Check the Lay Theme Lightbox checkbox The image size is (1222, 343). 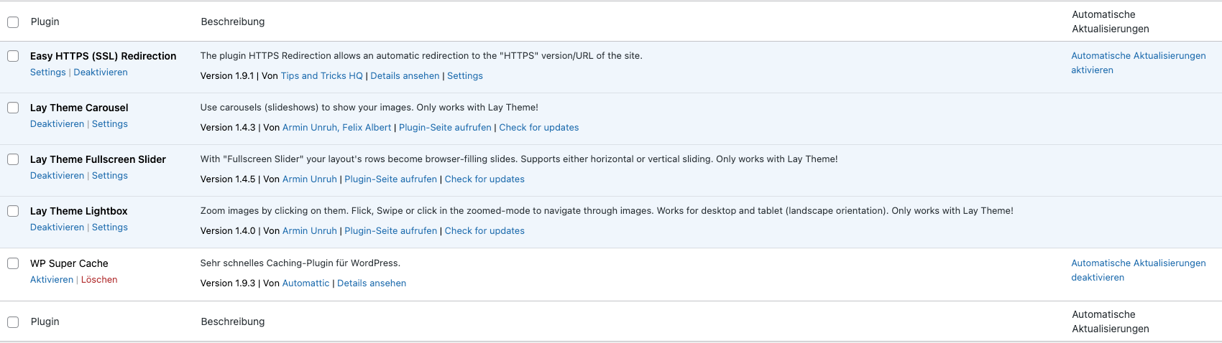point(13,211)
